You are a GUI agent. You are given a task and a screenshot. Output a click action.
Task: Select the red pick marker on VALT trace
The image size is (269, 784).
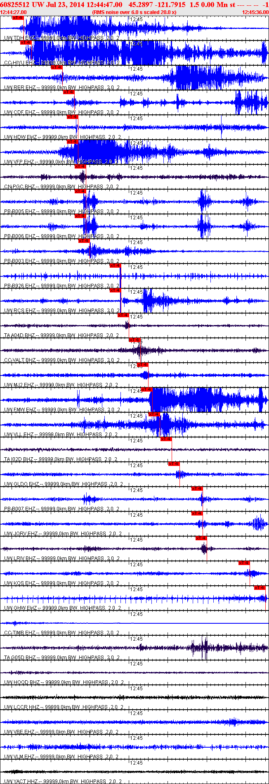(135, 340)
